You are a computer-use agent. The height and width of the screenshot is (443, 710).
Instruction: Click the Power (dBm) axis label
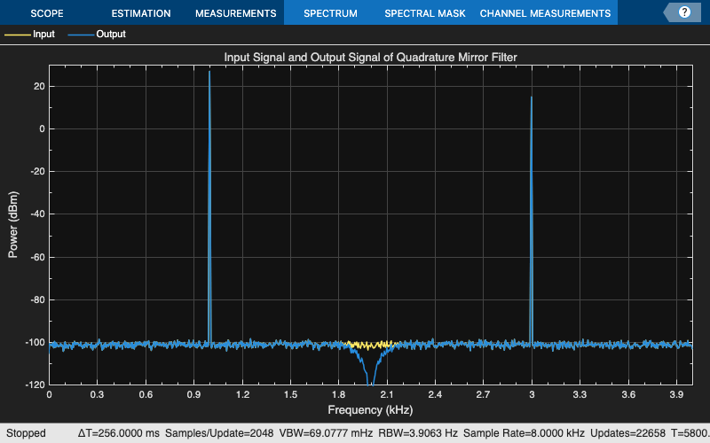[x=12, y=225]
